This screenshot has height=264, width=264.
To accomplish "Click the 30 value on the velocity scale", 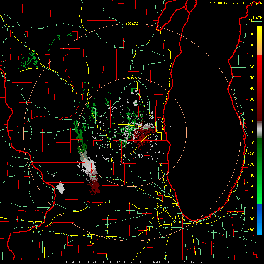I will point(252,99).
